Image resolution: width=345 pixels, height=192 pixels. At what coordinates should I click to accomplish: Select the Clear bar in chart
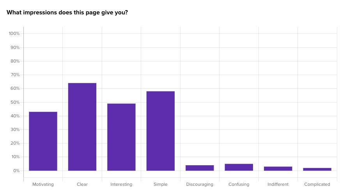[82, 127]
